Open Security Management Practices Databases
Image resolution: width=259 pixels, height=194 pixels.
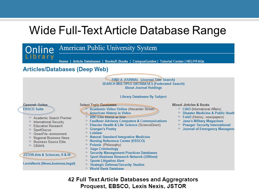click(124, 153)
